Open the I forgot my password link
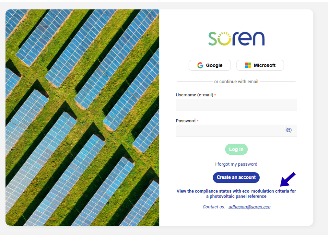328x237 pixels. pos(236,164)
